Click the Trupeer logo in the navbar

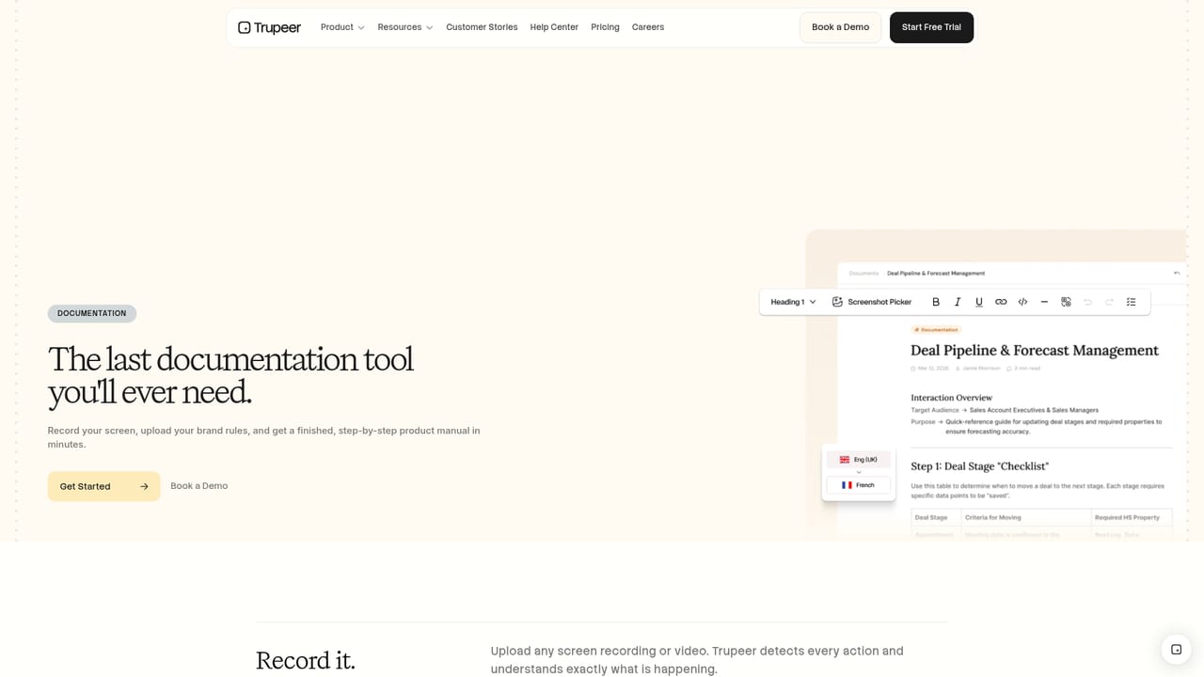coord(269,27)
